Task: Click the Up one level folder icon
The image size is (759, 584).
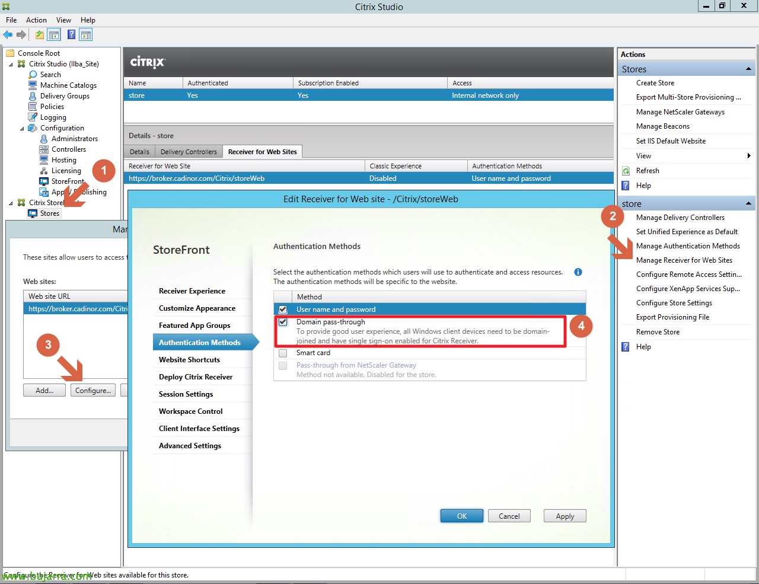Action: (x=39, y=35)
